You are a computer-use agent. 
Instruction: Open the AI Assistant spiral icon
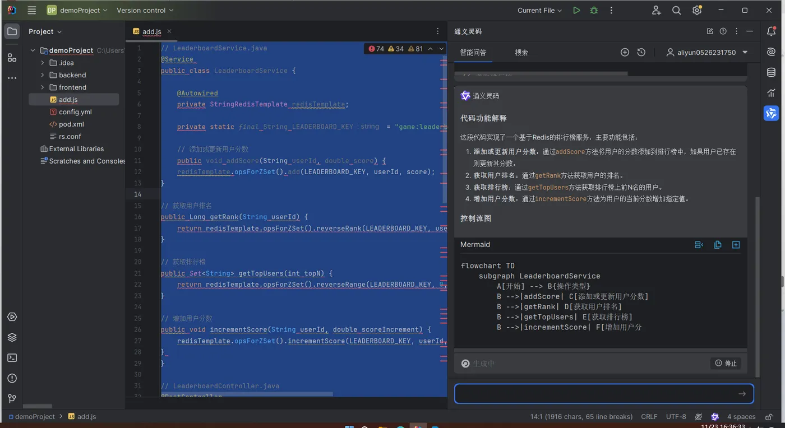(772, 52)
